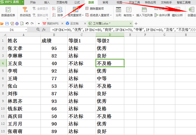The image size is (196, 135).
Task: Click 重新应用 reapply filter
Action: 40,15
